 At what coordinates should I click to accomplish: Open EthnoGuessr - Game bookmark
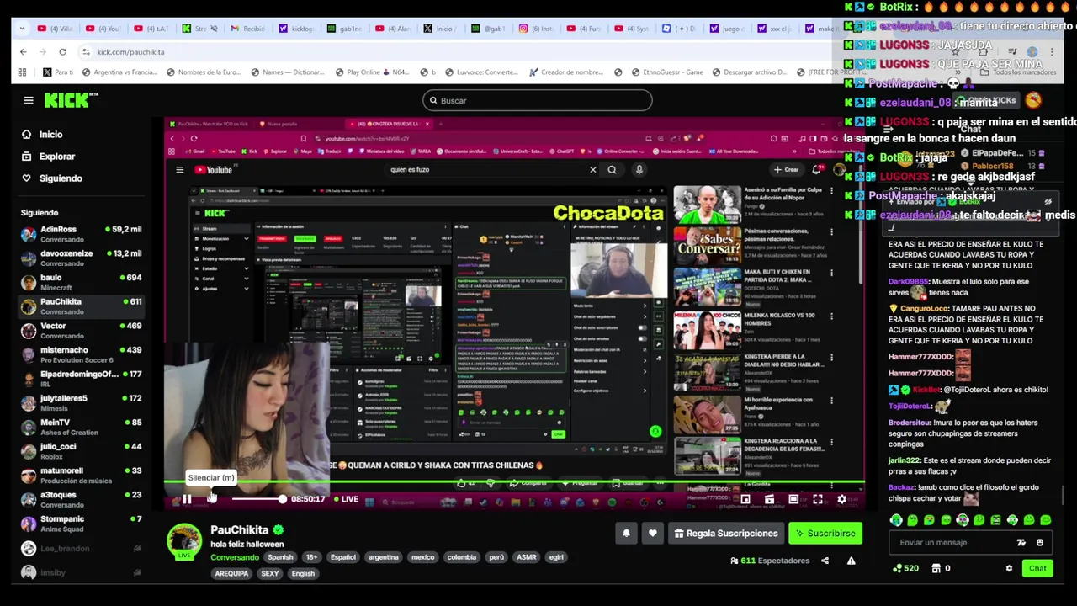(x=666, y=72)
